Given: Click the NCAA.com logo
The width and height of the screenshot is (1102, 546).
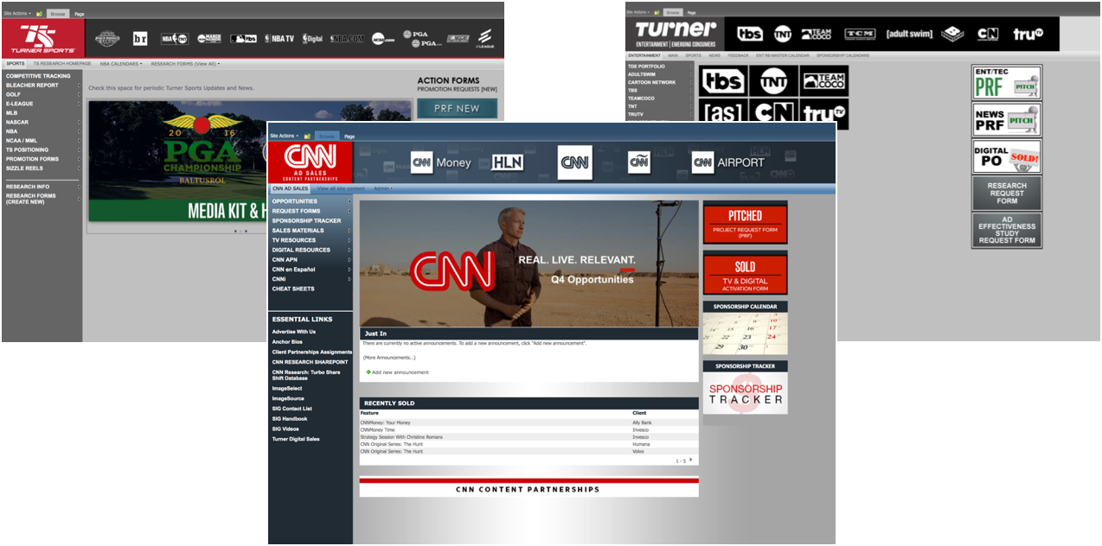Looking at the screenshot, I should point(383,39).
